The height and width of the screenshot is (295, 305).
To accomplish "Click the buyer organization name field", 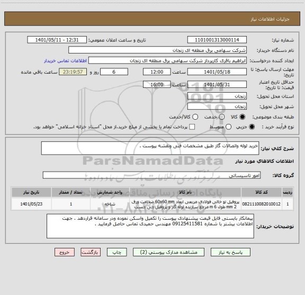I will point(158,50).
